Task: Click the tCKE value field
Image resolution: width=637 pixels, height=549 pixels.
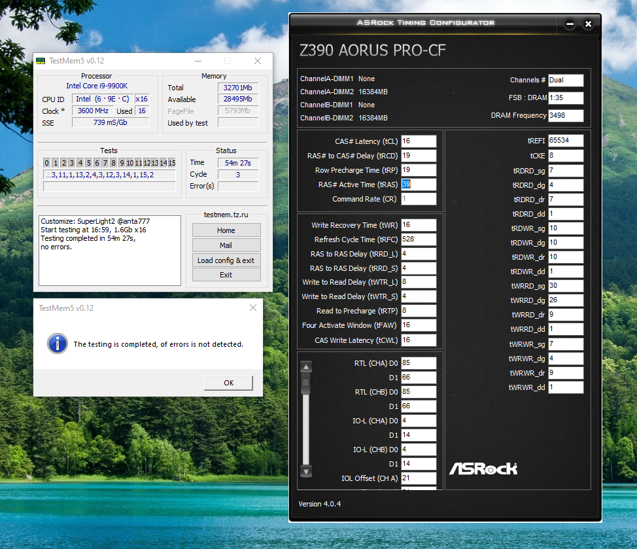Action: tap(566, 156)
